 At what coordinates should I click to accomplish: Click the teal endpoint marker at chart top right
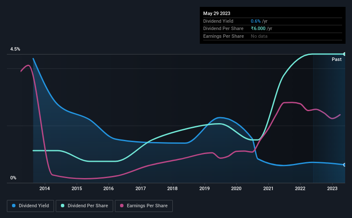[344, 54]
